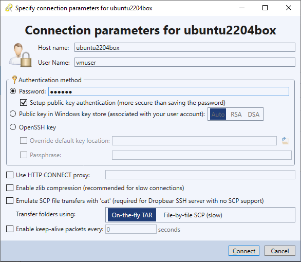
Task: Click the user with padlock icon
Action: coord(20,55)
